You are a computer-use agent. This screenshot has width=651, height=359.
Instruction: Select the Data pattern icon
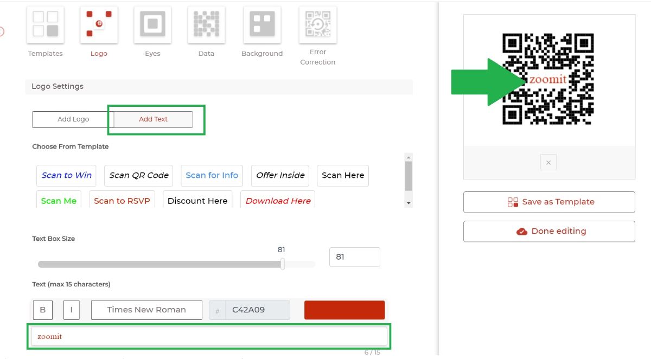tap(206, 24)
